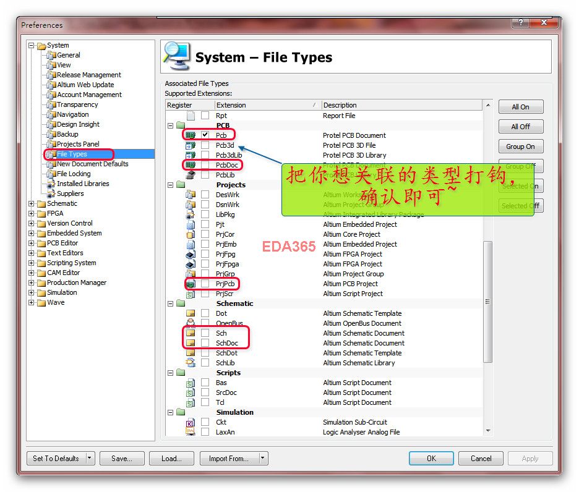
Task: Click the Installed Libraries tree icon
Action: (x=51, y=184)
